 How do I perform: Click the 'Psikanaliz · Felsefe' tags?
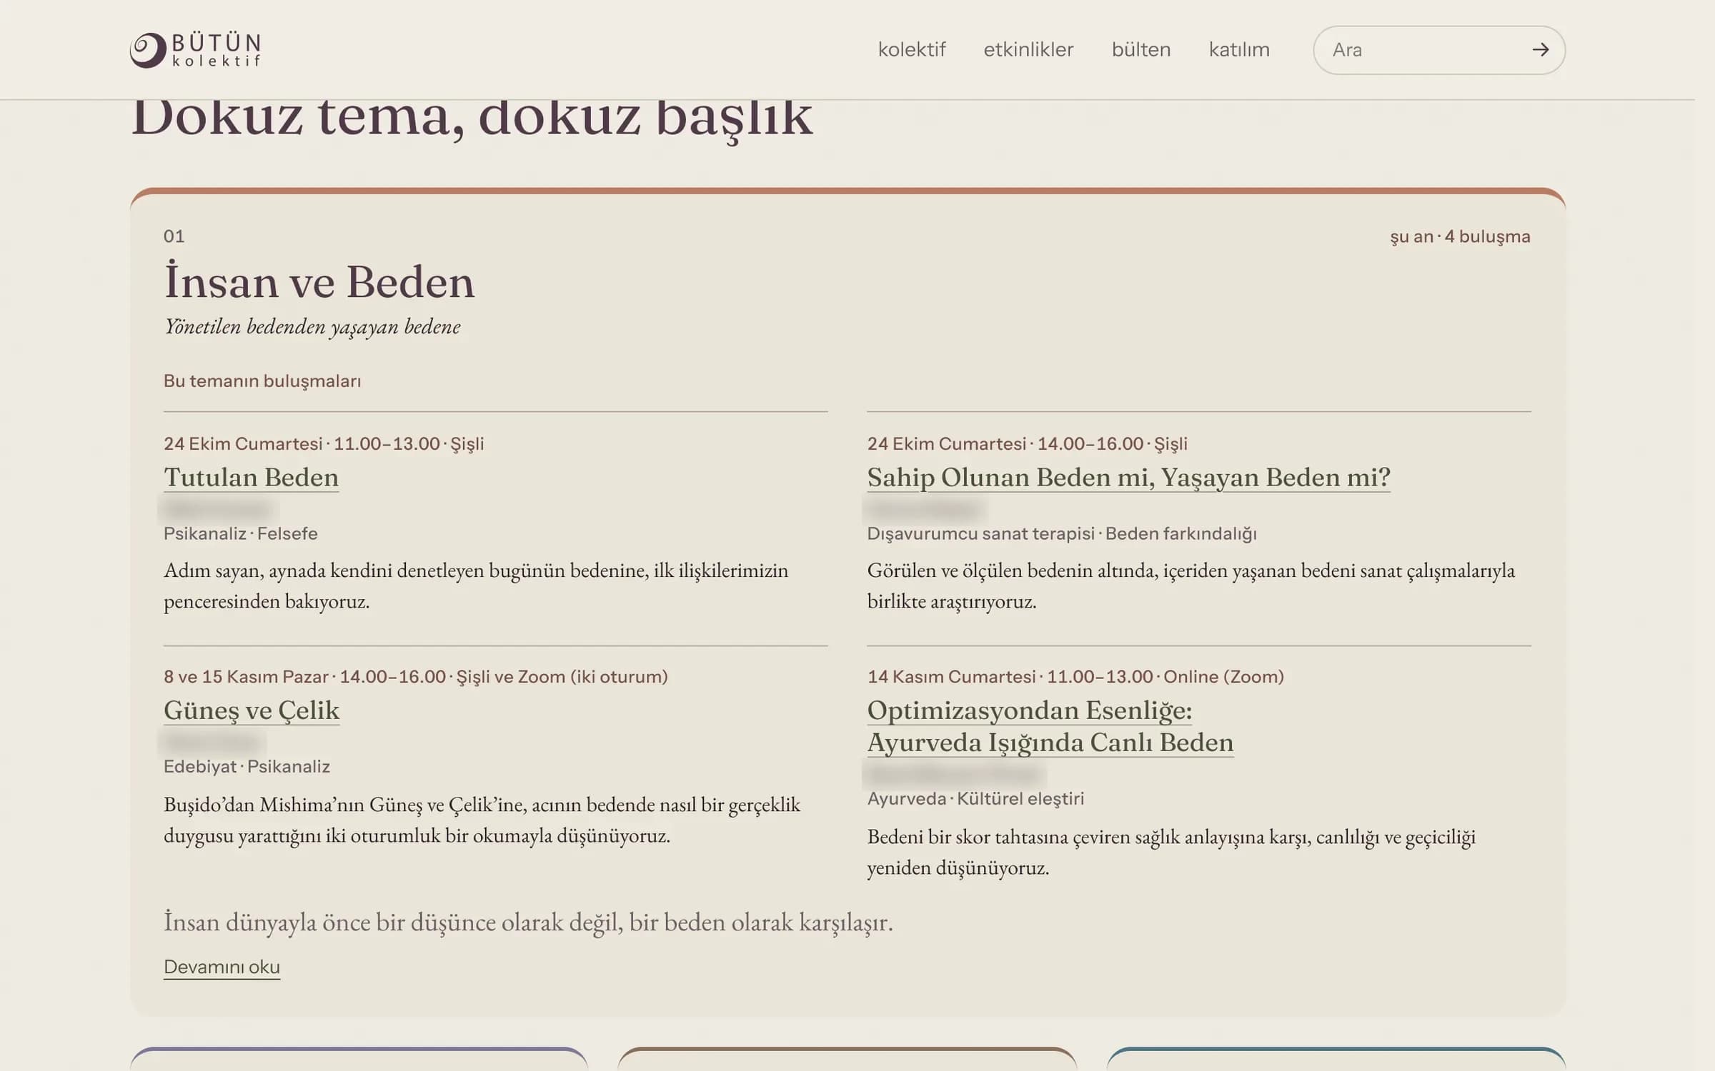[240, 533]
